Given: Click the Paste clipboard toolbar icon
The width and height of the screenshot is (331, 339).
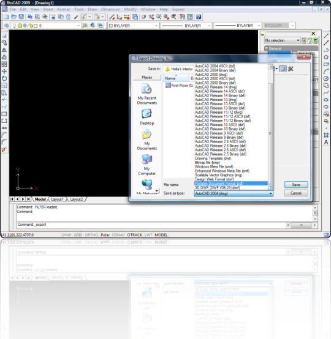Looking at the screenshot, I should (x=68, y=17).
